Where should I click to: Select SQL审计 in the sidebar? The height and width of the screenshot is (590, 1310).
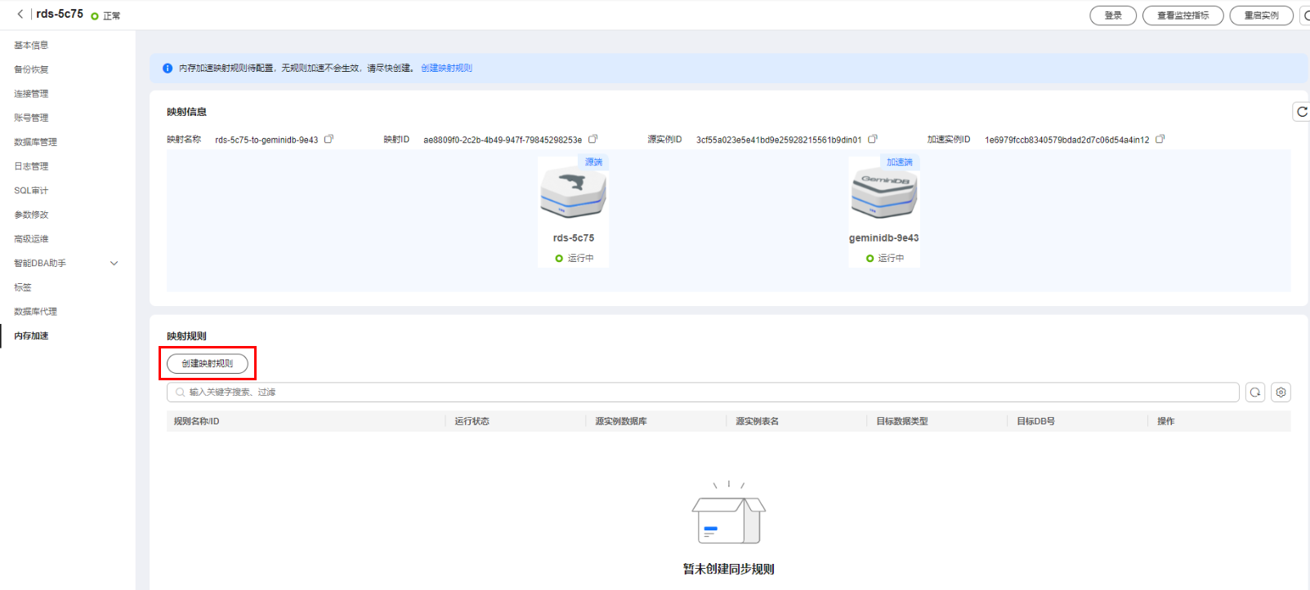pos(31,190)
